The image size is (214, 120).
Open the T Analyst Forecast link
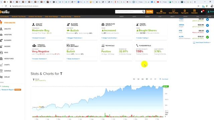point(39,38)
